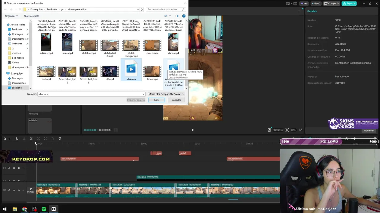Select the auris.mp4 file
This screenshot has height=213, width=380.
pyautogui.click(x=67, y=44)
